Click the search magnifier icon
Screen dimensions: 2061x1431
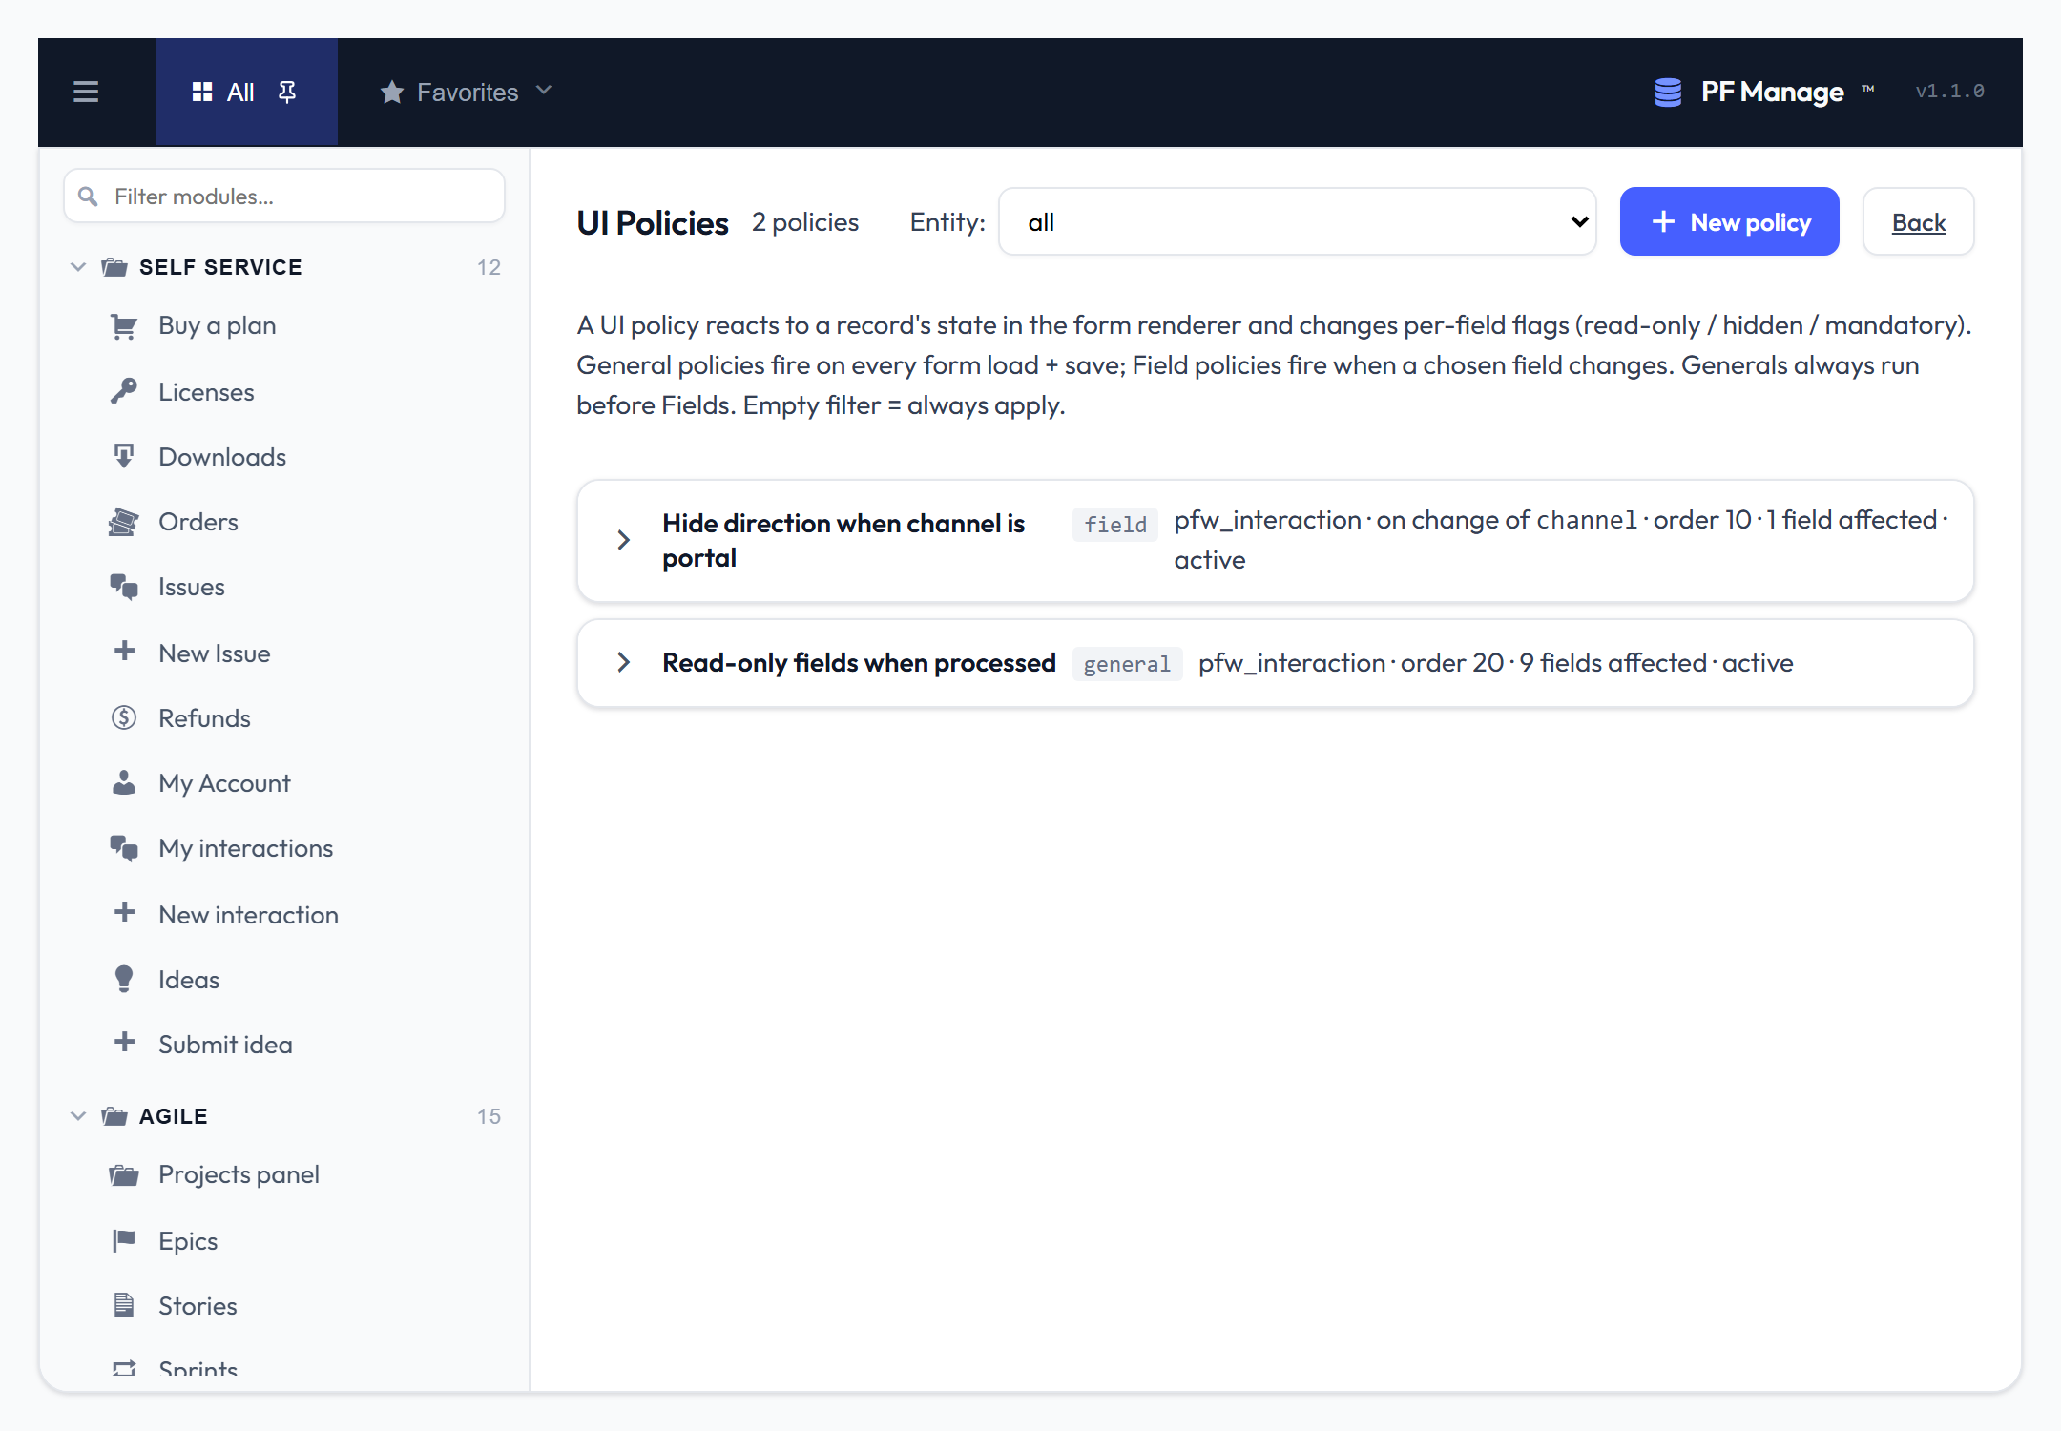click(x=88, y=197)
